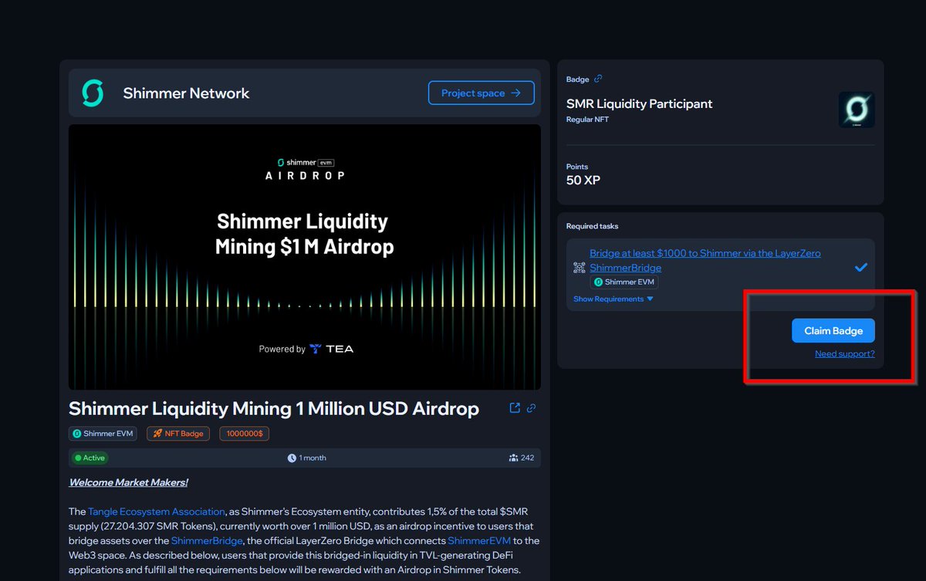Screen dimensions: 926x581
Task: Copy campaign link chain icon
Action: click(532, 408)
